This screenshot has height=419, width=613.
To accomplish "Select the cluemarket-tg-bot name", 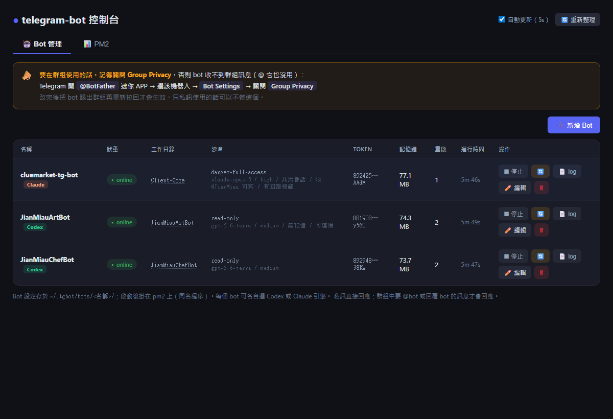I will point(49,175).
